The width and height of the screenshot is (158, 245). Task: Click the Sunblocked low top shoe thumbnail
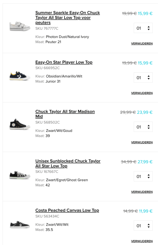click(20, 175)
